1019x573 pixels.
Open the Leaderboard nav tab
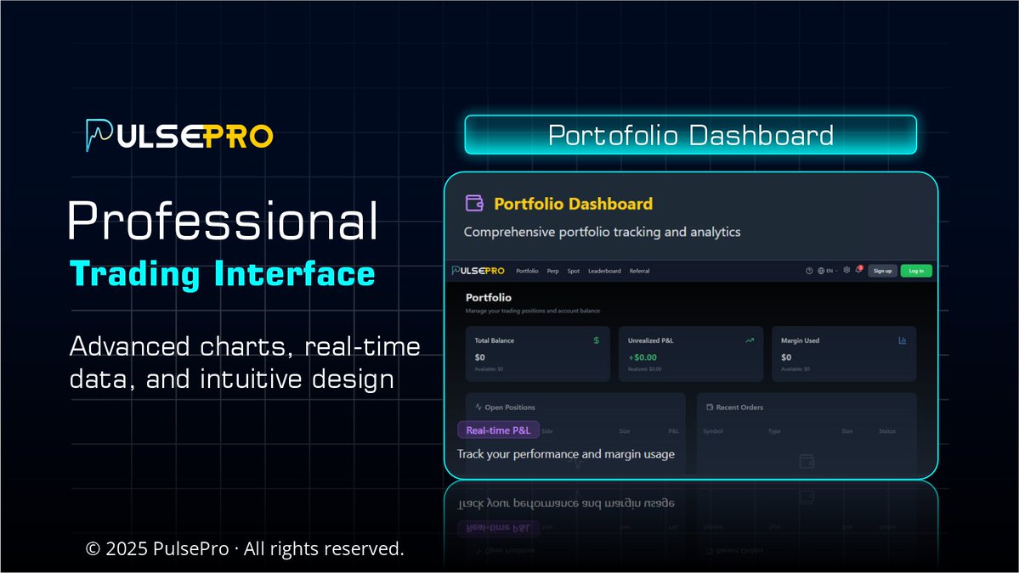coord(604,271)
